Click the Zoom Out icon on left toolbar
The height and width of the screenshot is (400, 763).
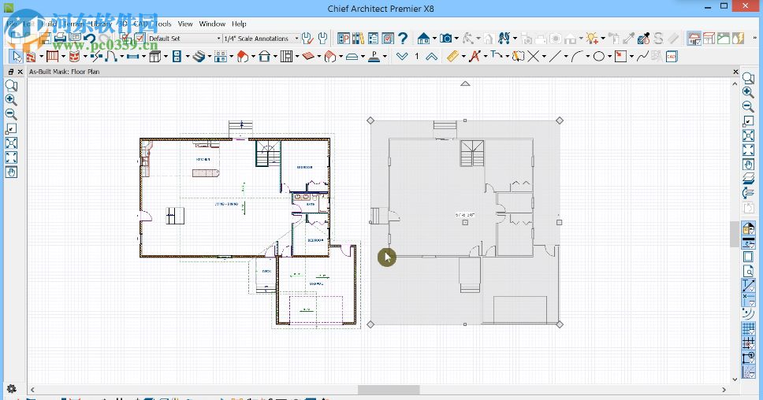(x=11, y=114)
